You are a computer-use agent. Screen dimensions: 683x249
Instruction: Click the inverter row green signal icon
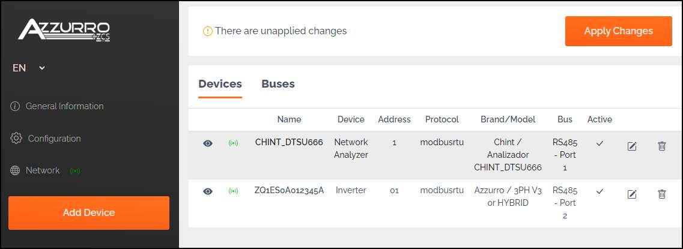pyautogui.click(x=234, y=191)
